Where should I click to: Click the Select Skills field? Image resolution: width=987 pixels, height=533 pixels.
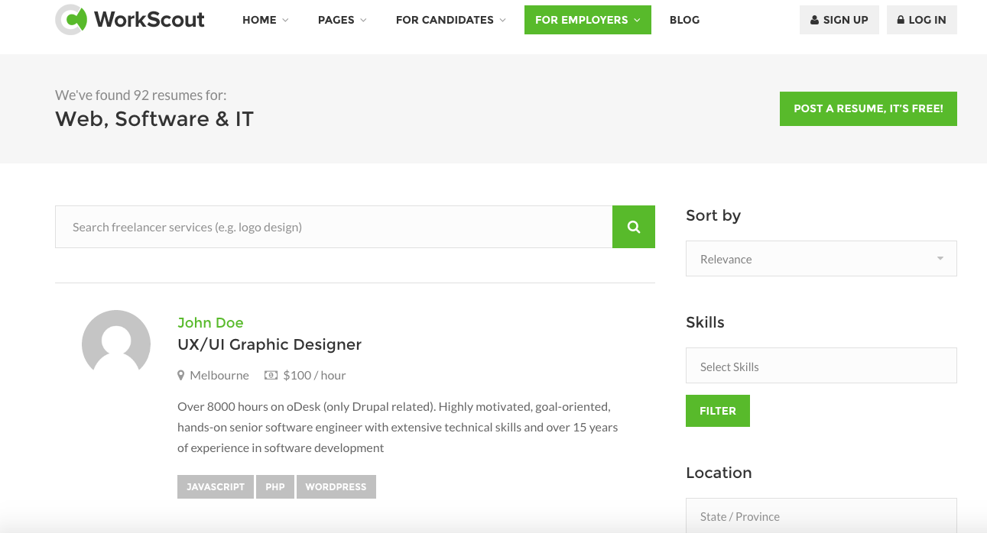[821, 367]
